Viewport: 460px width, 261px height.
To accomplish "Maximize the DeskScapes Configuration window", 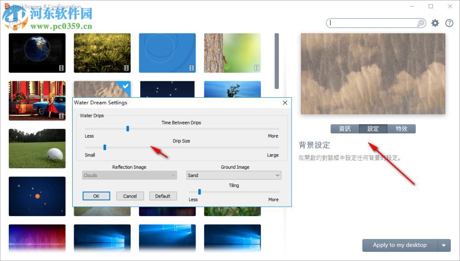I will coord(431,6).
